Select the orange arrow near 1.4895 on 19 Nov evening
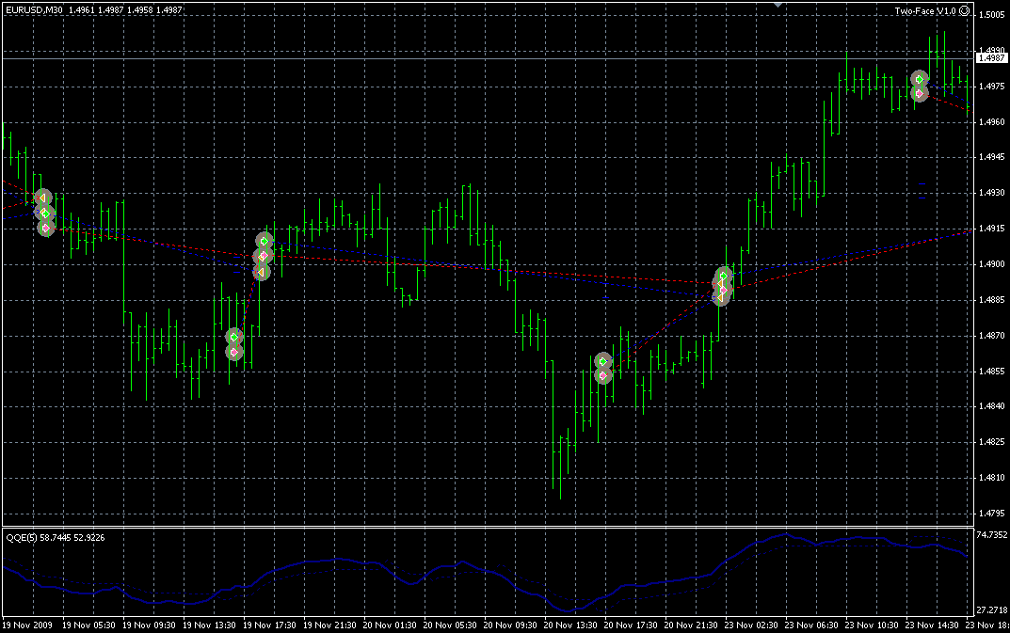This screenshot has width=1010, height=633. (x=261, y=273)
